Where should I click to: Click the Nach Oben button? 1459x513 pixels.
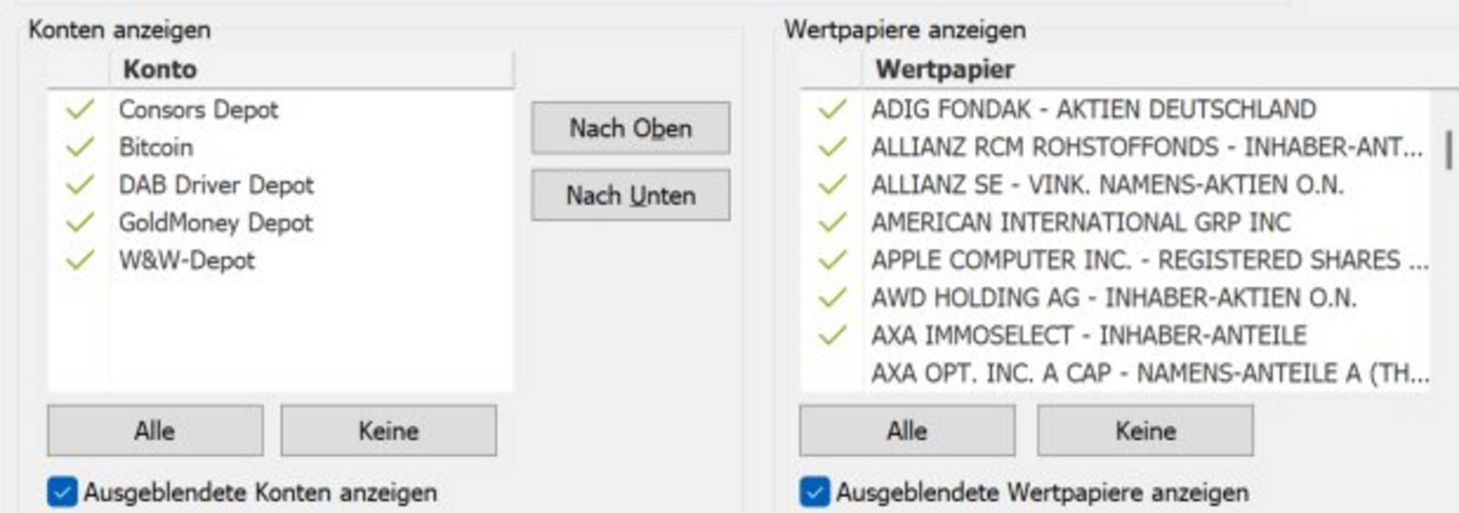631,128
